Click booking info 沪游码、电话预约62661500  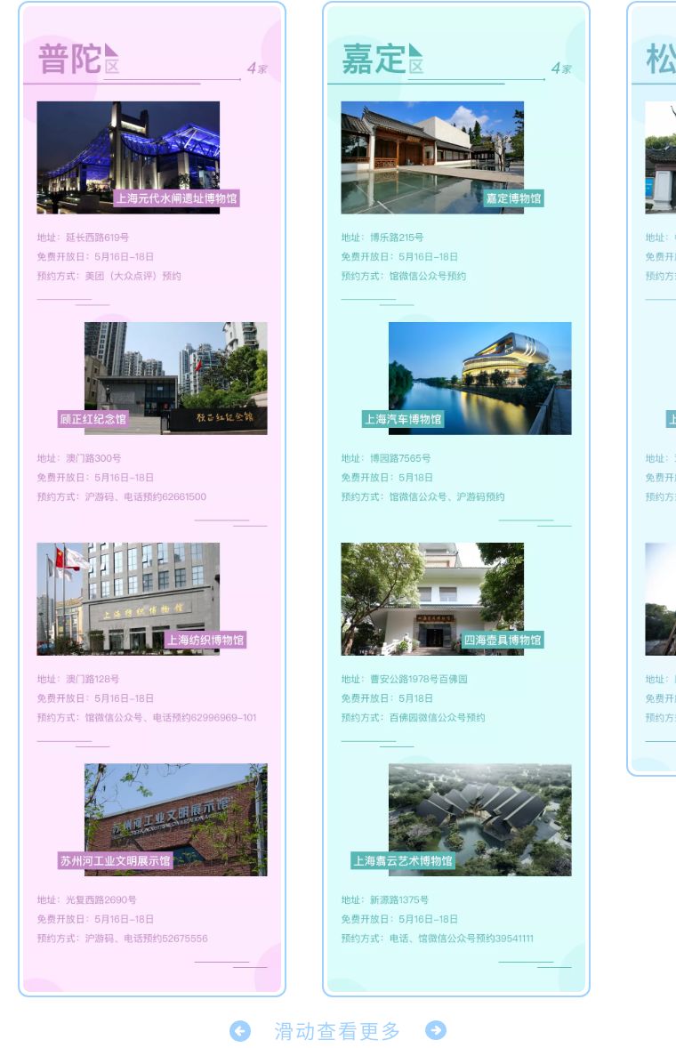(x=146, y=496)
